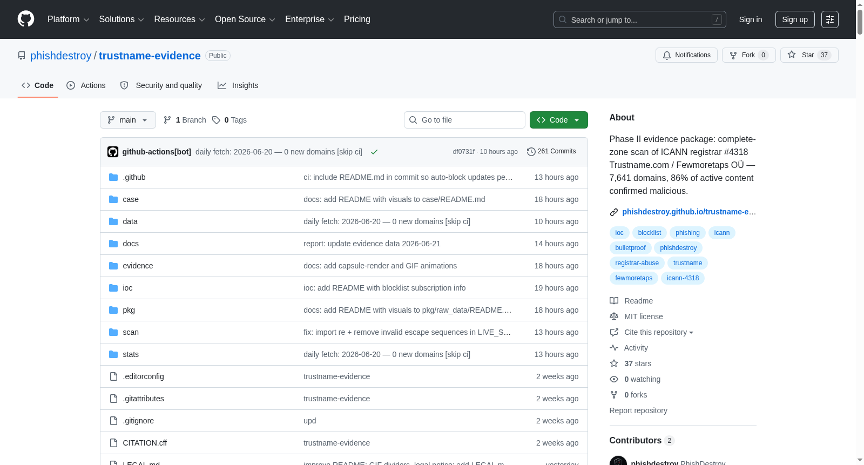The width and height of the screenshot is (864, 465).
Task: Click the data folder icon
Action: 113,221
